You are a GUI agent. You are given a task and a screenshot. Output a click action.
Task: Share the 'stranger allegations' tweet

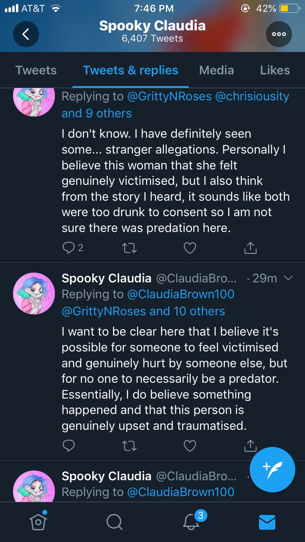[x=251, y=247]
